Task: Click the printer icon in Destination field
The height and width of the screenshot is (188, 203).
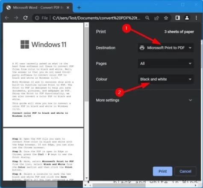Action: 142,48
